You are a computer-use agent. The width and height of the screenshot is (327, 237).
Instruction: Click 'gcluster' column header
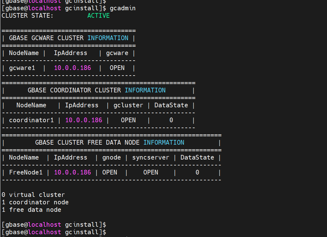128,105
